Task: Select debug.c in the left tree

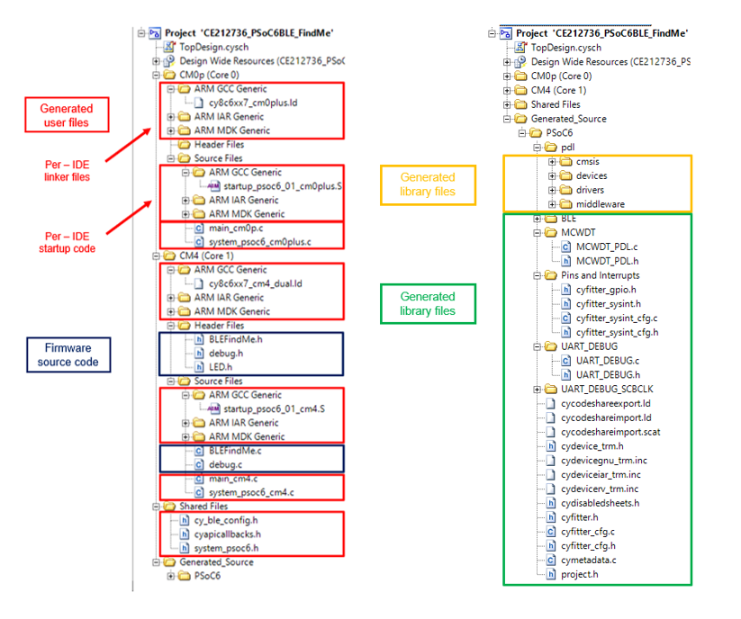Action: [225, 465]
